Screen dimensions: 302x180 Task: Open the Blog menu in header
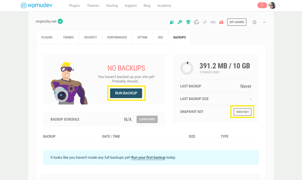point(147,5)
